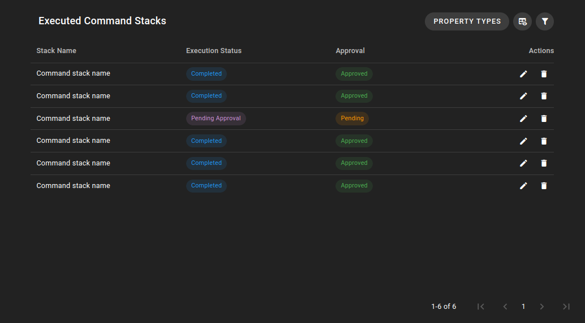Screen dimensions: 585x323
Task: Edit the fourth command stack row
Action: pyautogui.click(x=523, y=141)
